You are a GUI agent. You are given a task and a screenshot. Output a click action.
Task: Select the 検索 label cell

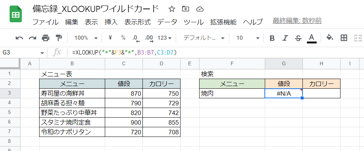click(232, 74)
